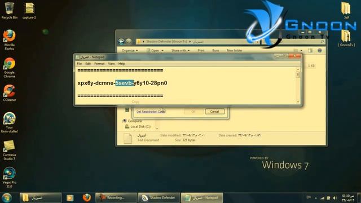Click the Explorer Forward navigation arrow

[x=129, y=41]
